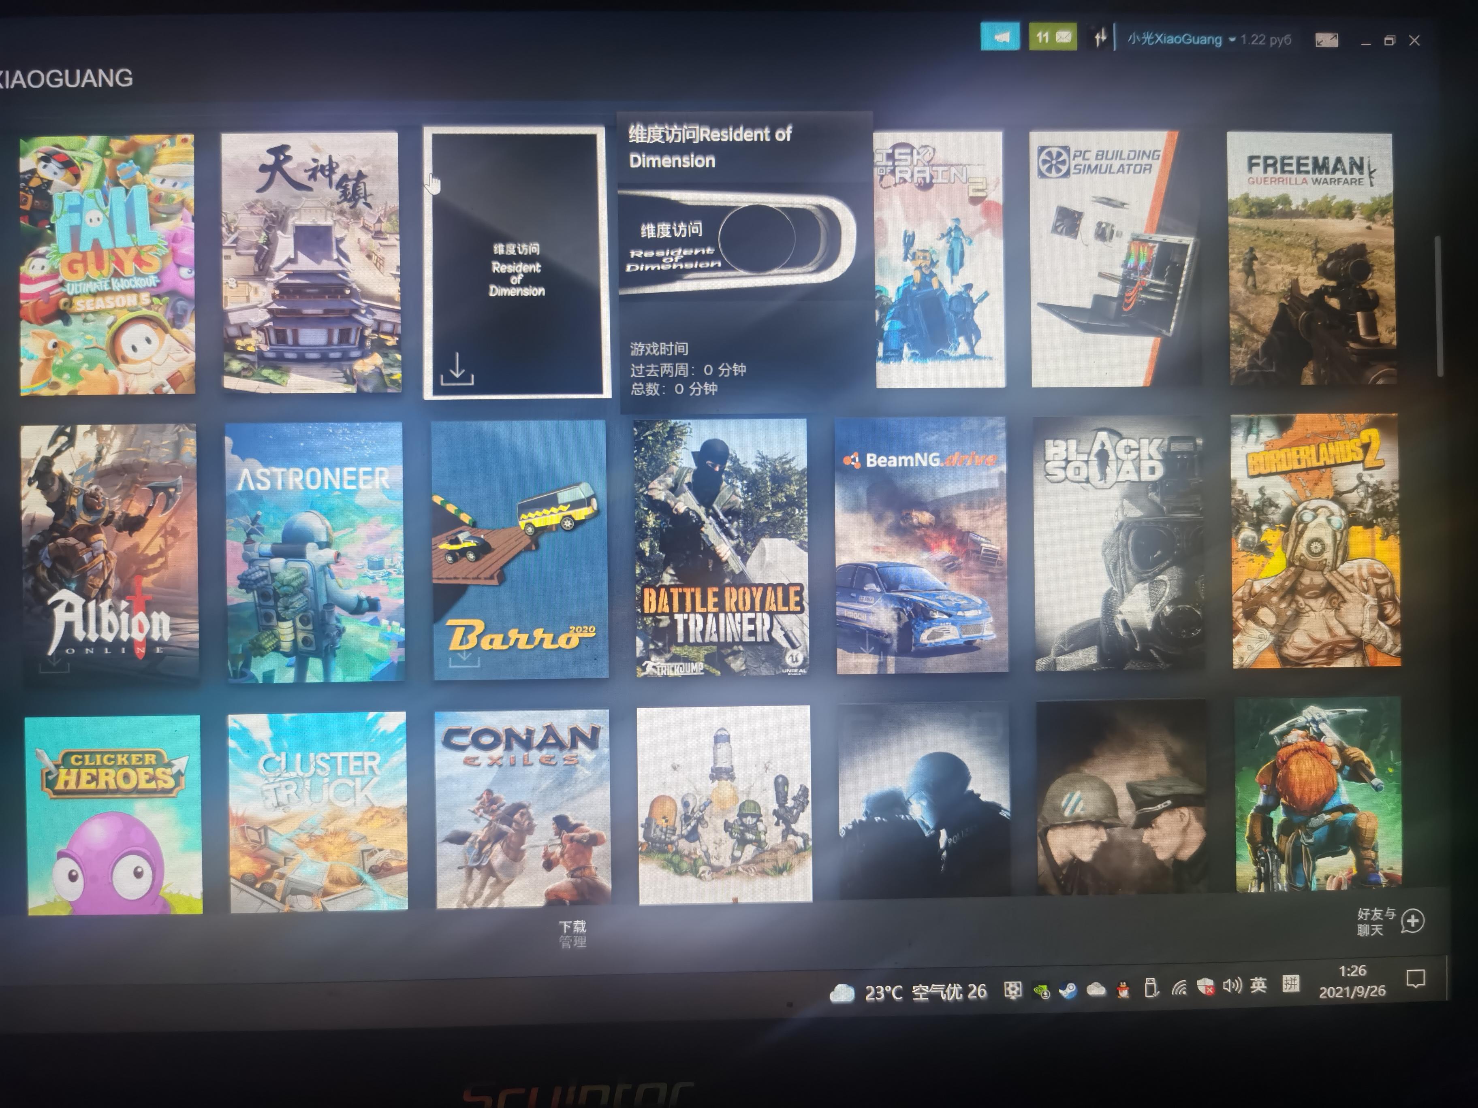Click the Steam tray icon
The width and height of the screenshot is (1478, 1108).
pyautogui.click(x=1068, y=991)
